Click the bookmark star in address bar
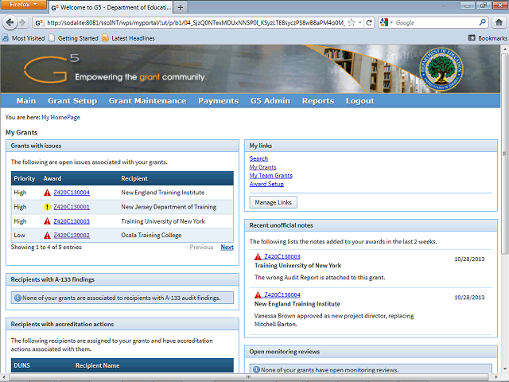This screenshot has width=509, height=382. click(352, 23)
